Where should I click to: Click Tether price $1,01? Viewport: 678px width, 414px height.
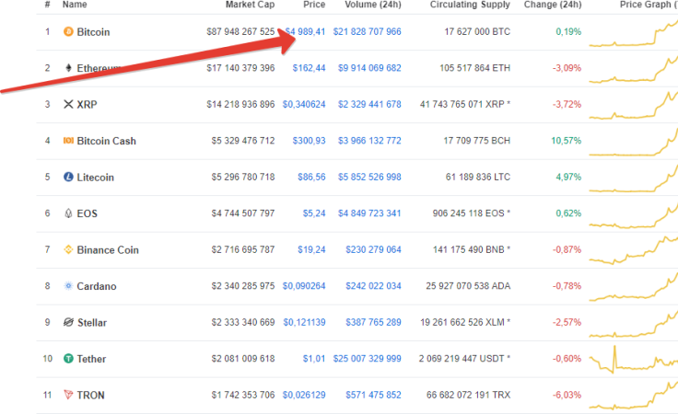[x=314, y=358]
